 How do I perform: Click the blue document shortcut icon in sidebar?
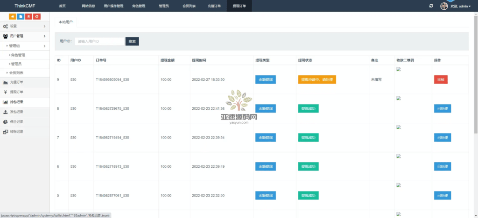pyautogui.click(x=21, y=17)
